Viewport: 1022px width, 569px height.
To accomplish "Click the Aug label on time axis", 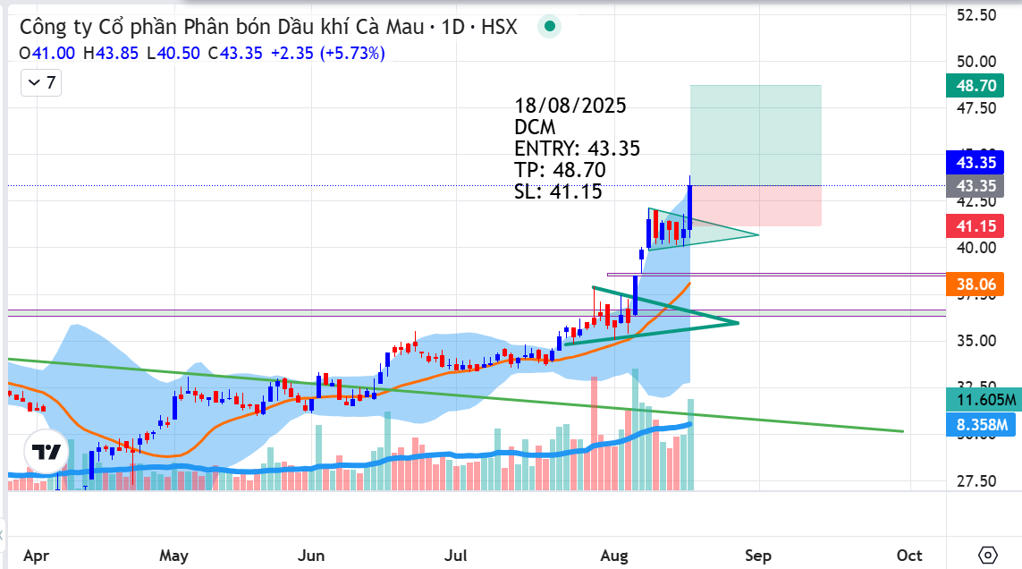I will 614,556.
